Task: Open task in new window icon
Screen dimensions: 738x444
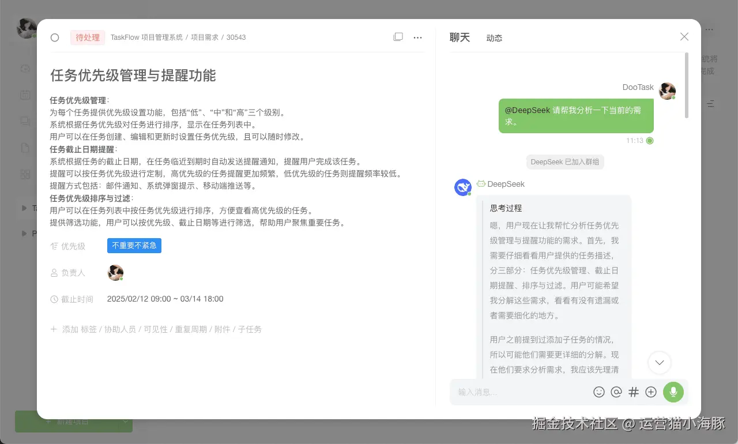Action: 398,37
